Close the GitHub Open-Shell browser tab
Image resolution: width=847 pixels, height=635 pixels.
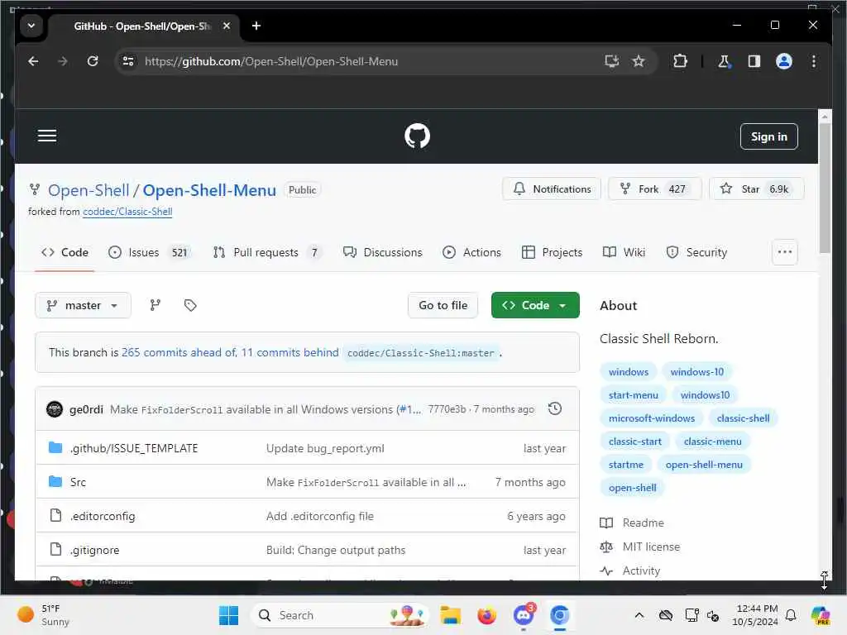pyautogui.click(x=227, y=26)
